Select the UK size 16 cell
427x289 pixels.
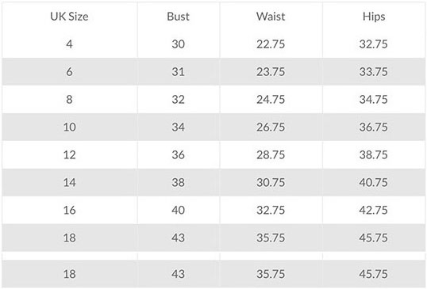(69, 211)
